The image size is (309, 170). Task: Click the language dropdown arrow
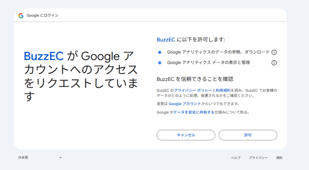[60, 158]
